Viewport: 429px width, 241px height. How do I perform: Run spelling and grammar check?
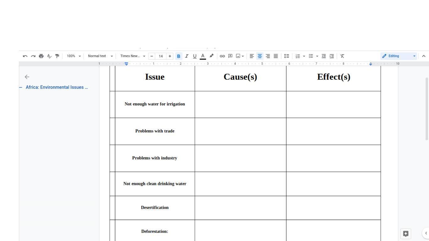click(x=49, y=56)
